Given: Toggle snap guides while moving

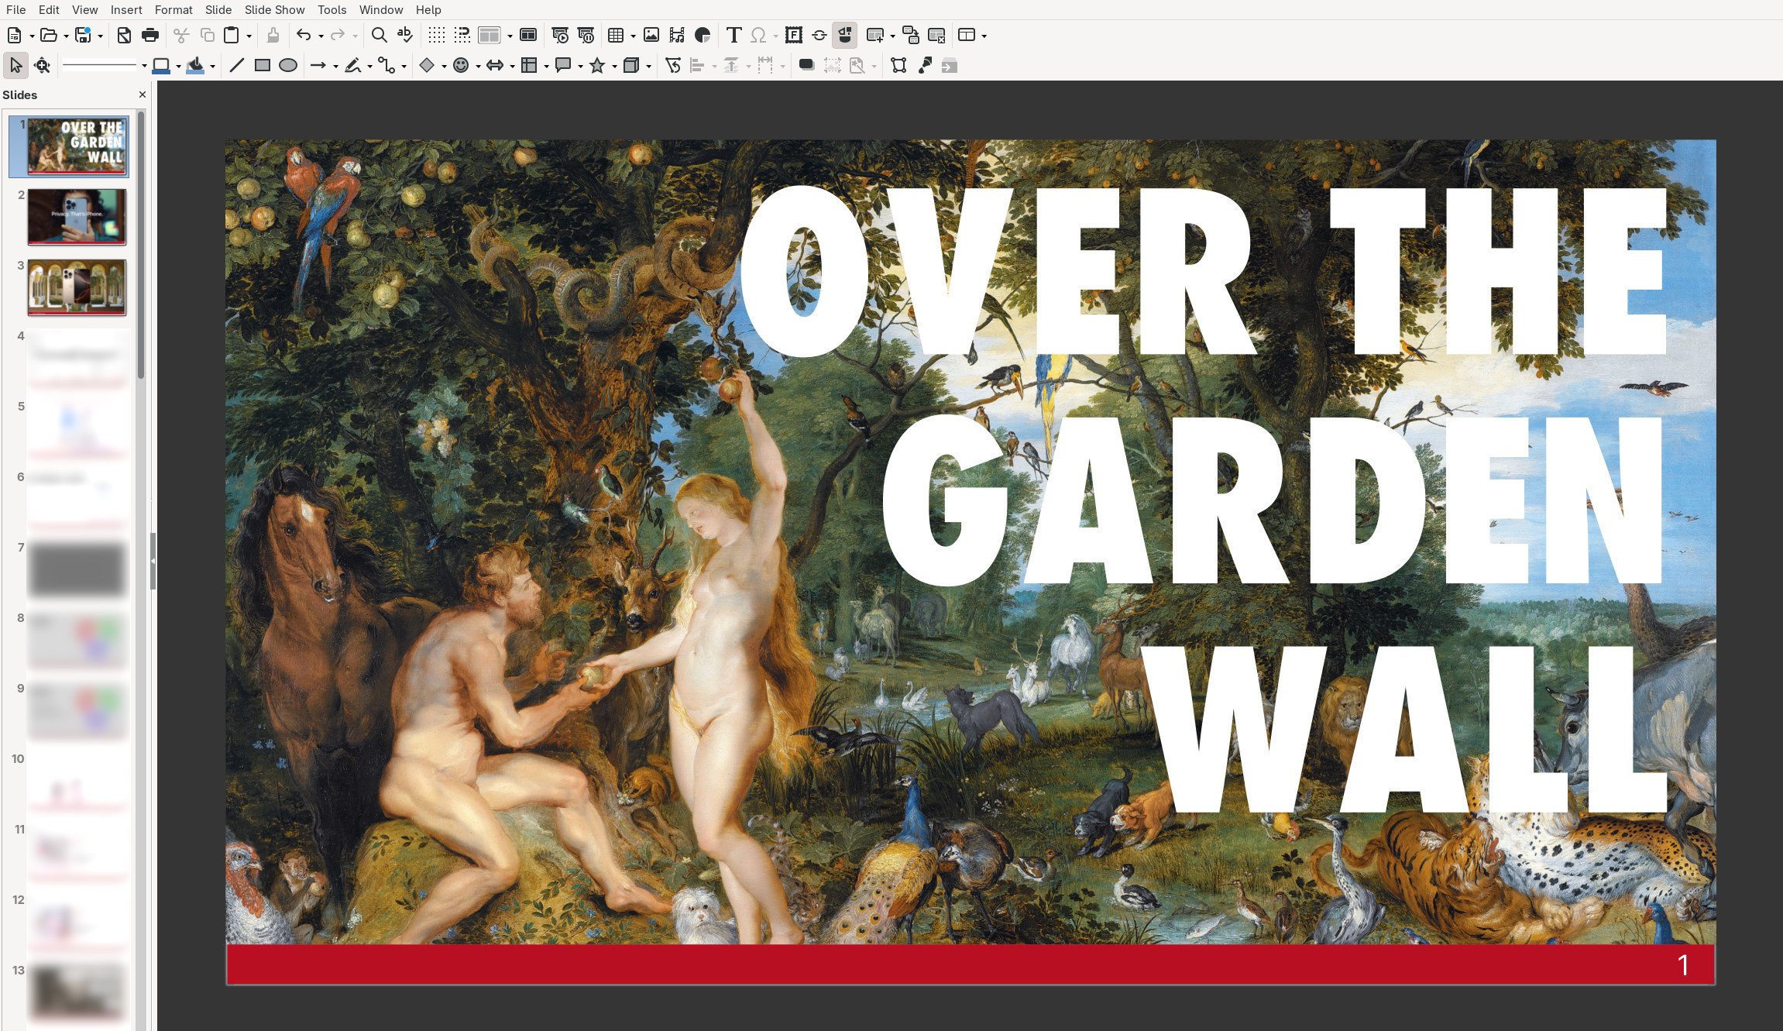Looking at the screenshot, I should pos(462,35).
